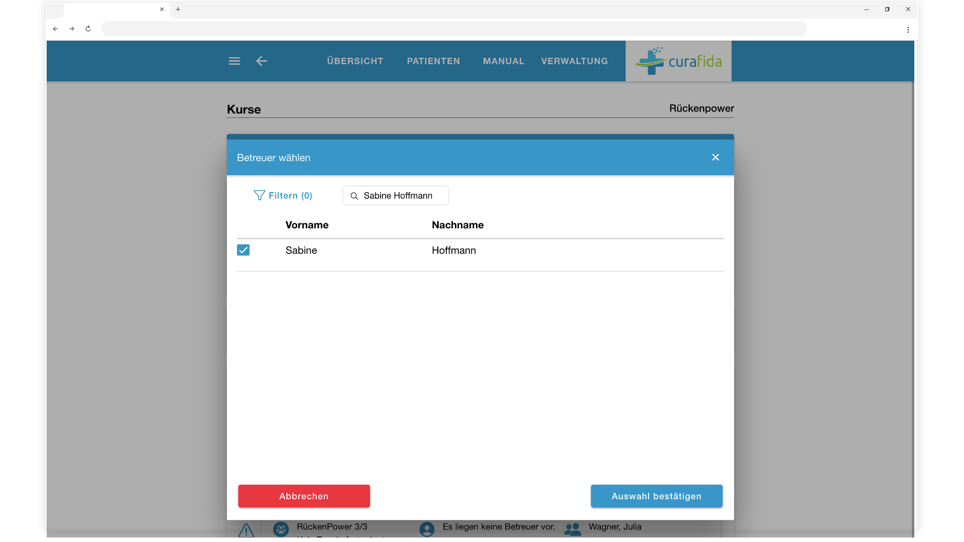Click the Wagner, Julia text
The width and height of the screenshot is (964, 542).
pos(615,527)
